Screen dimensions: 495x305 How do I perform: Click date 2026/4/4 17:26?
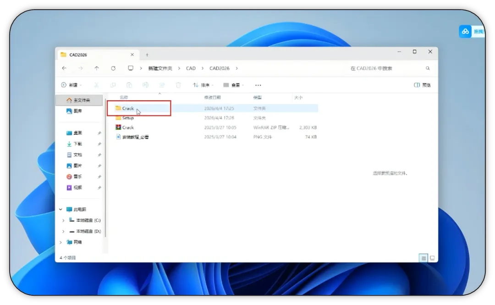219,118
